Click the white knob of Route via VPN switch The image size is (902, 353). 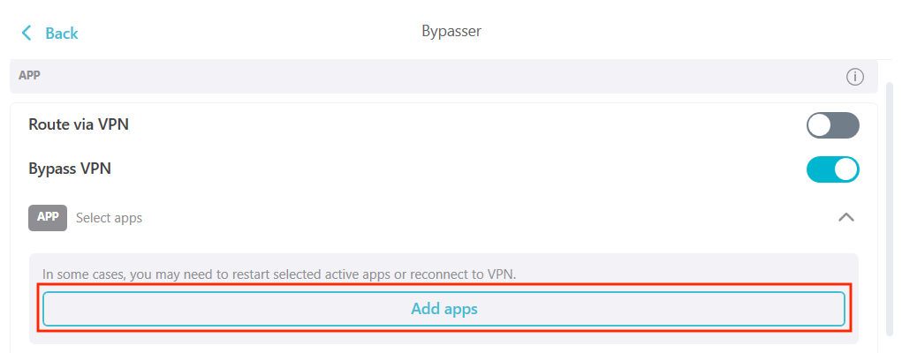(820, 125)
